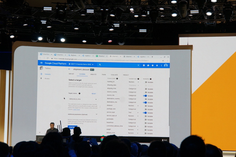Disable Nullable for service_type

[x=145, y=113]
